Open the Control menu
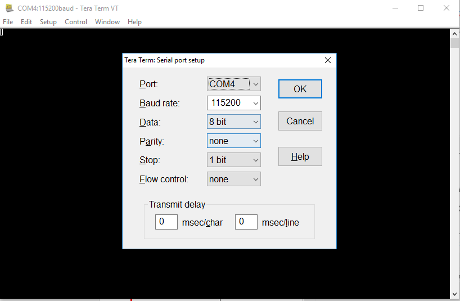460x301 pixels. click(x=76, y=22)
